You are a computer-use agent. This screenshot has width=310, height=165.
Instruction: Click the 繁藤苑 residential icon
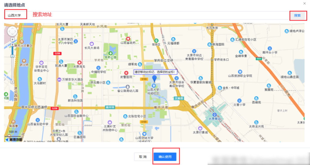point(269,86)
